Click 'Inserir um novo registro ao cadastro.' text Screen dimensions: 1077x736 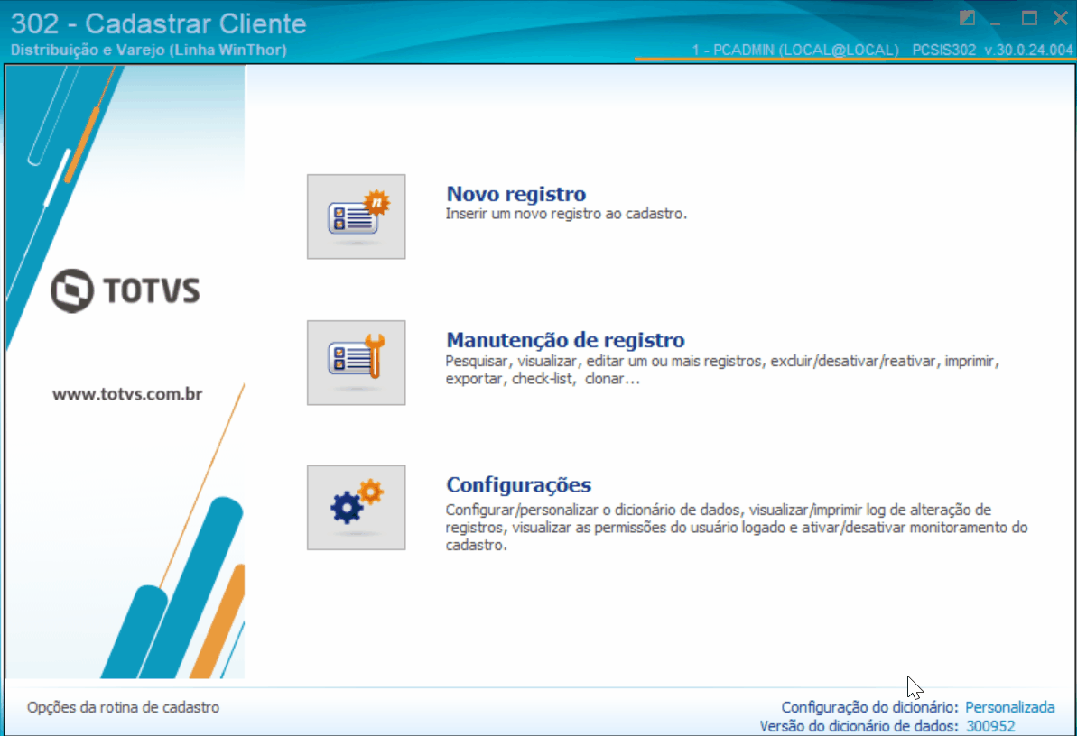566,214
